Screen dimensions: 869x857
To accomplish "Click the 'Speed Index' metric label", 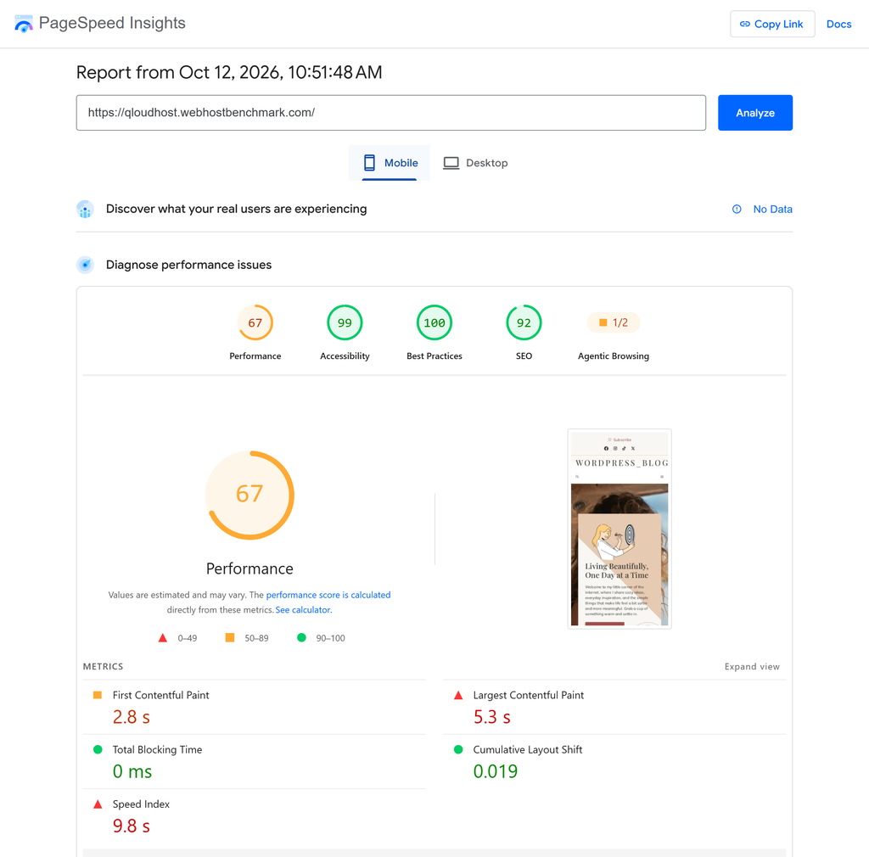I will pos(141,804).
